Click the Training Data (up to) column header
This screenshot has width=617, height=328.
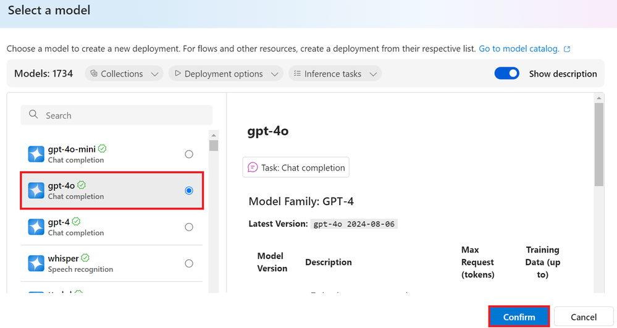(543, 263)
